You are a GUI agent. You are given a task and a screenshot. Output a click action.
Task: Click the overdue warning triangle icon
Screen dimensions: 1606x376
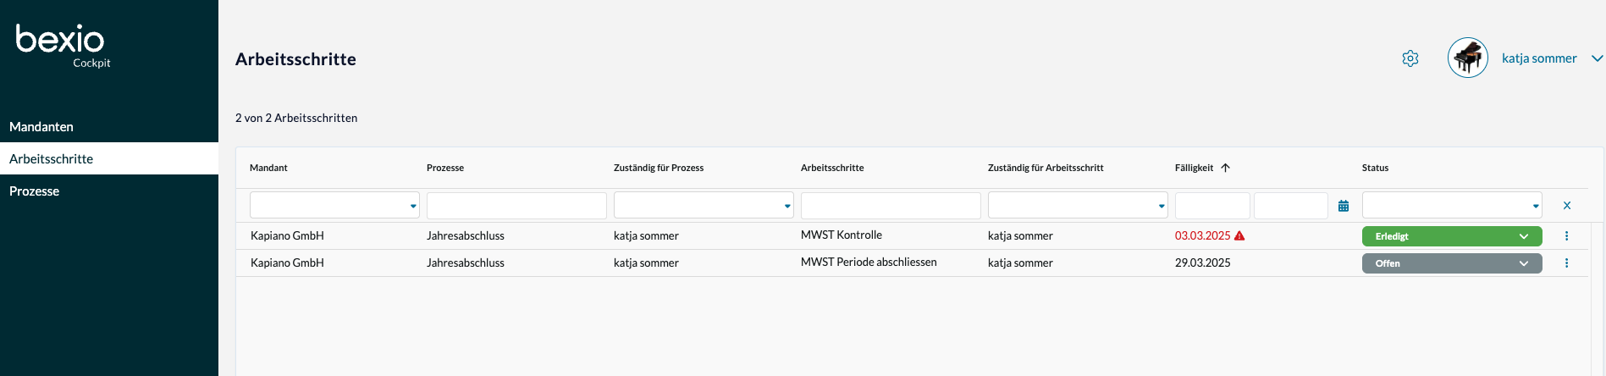click(x=1239, y=236)
